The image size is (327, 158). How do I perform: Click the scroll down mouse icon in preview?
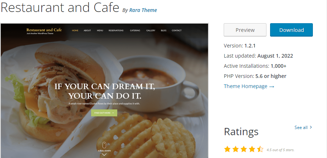pos(104,145)
